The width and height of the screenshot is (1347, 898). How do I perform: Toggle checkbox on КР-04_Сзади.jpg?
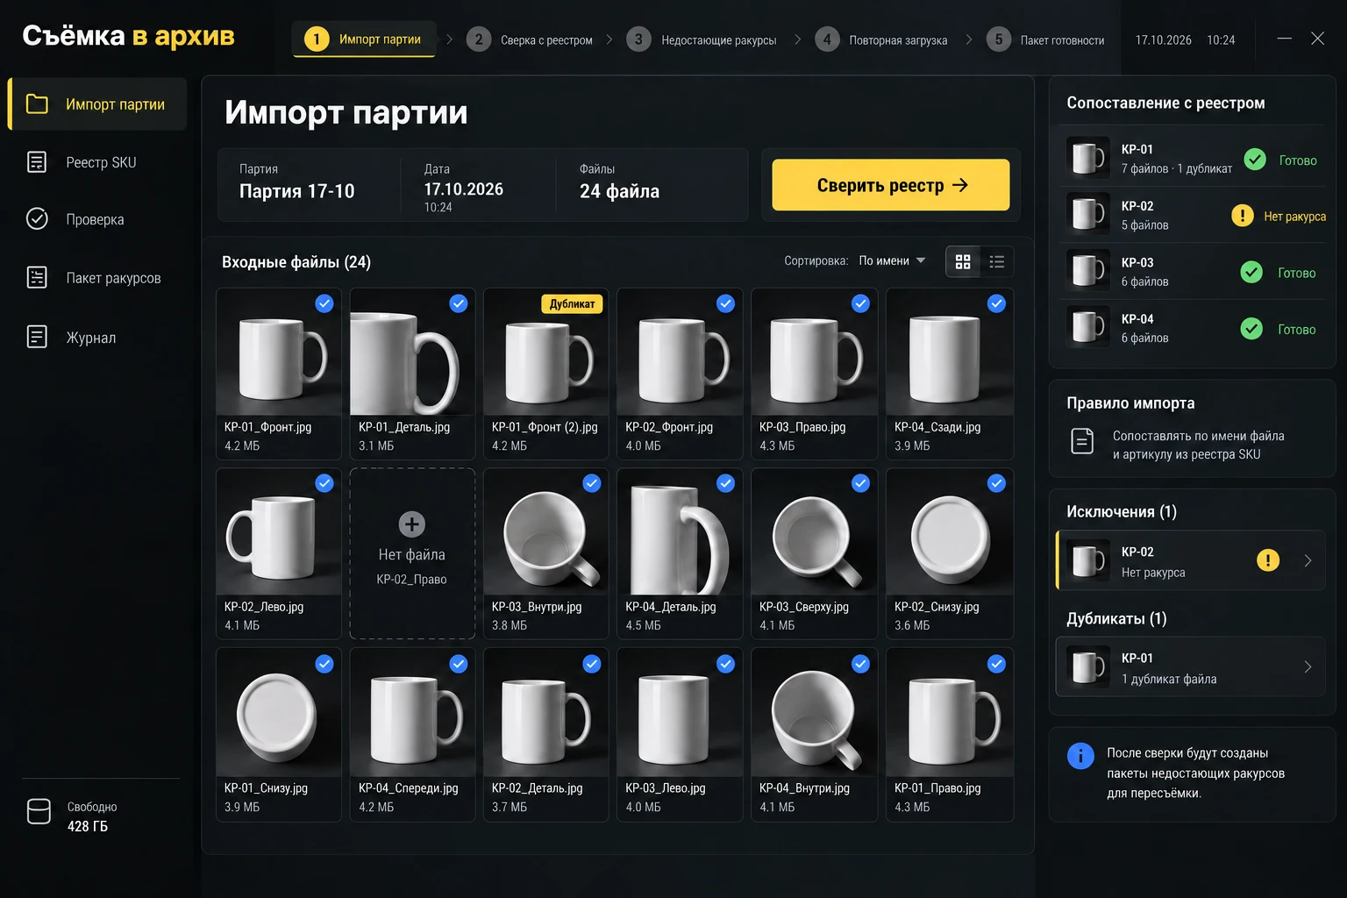coord(997,303)
